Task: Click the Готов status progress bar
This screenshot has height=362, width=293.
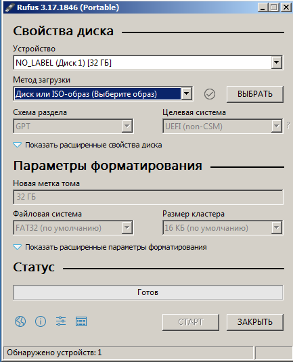Action: tap(148, 292)
